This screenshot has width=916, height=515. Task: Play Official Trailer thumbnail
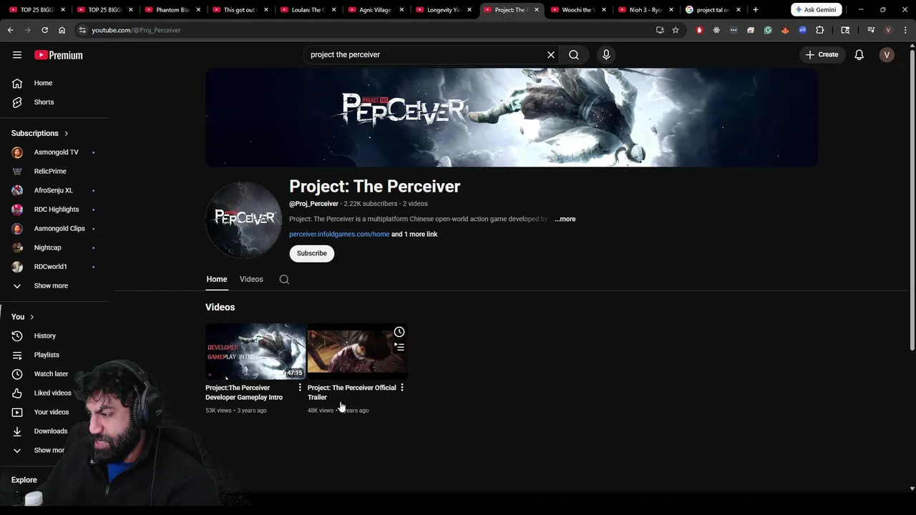point(358,351)
